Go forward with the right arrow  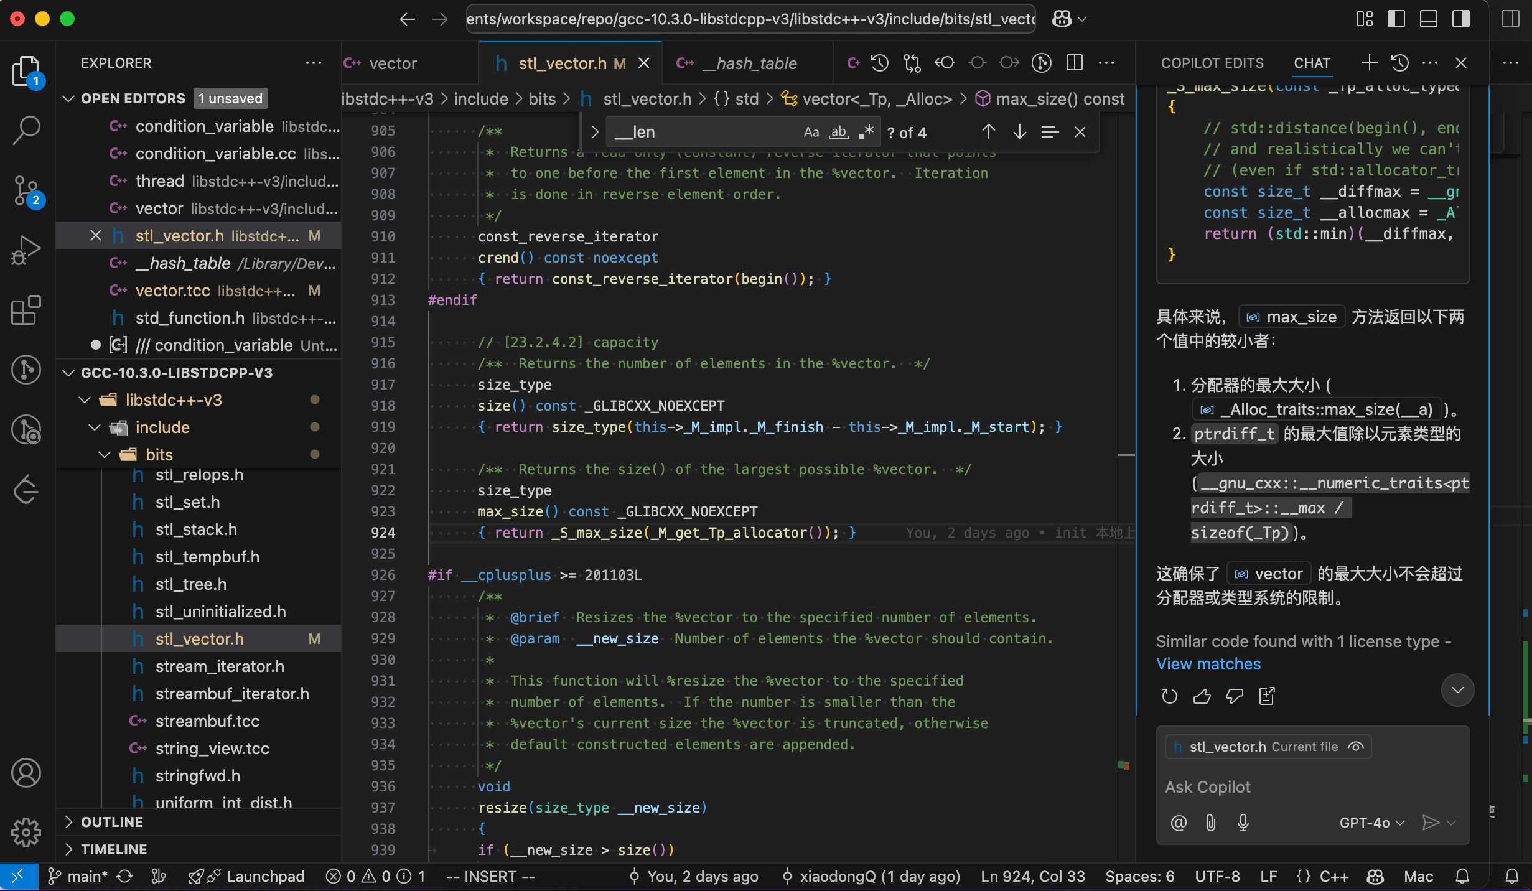coord(440,19)
